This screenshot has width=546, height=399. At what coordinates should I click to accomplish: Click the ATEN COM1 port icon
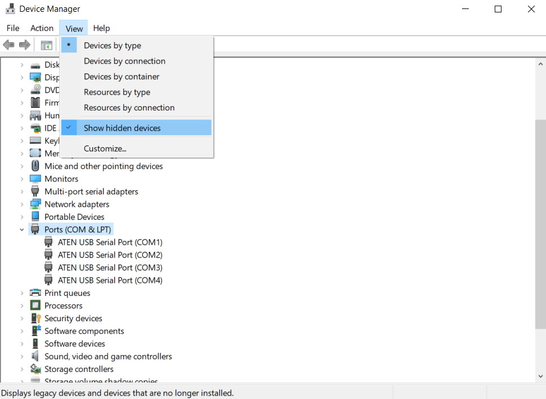click(48, 242)
